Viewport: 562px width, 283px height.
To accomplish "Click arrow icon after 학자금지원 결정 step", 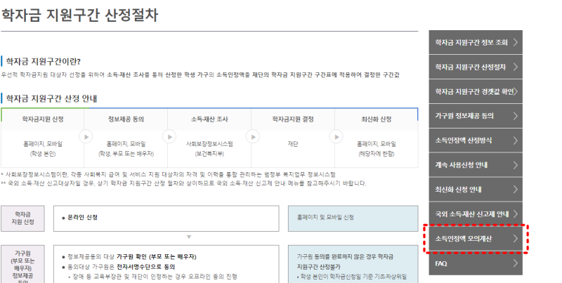I will click(x=336, y=136).
